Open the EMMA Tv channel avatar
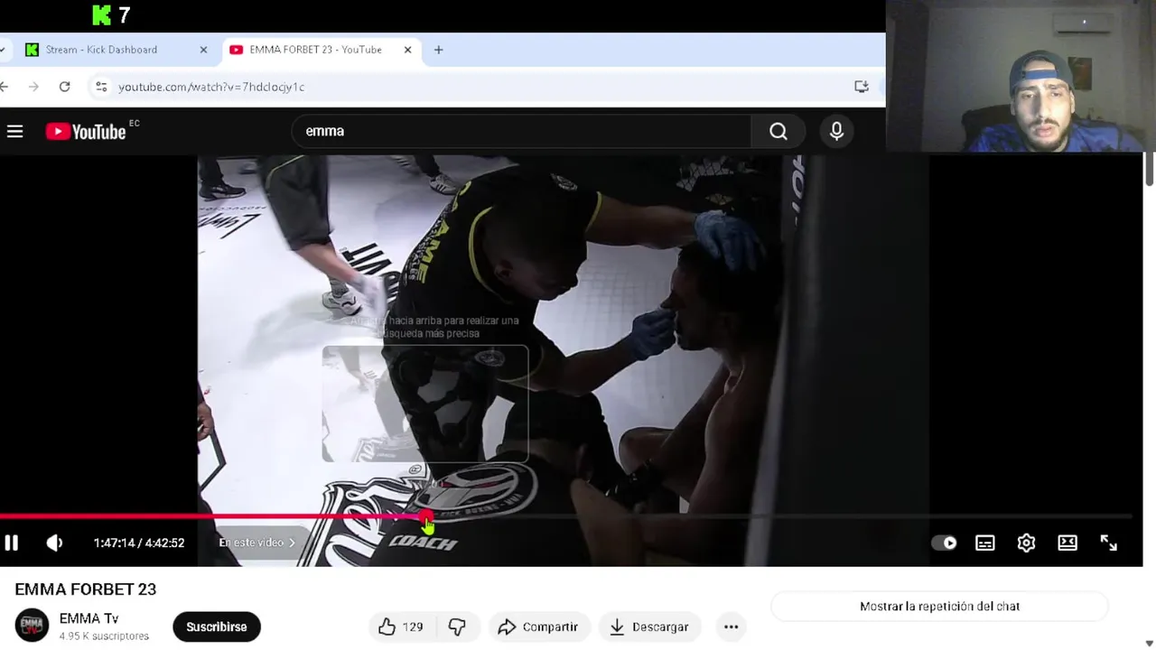This screenshot has height=650, width=1156. click(x=32, y=626)
